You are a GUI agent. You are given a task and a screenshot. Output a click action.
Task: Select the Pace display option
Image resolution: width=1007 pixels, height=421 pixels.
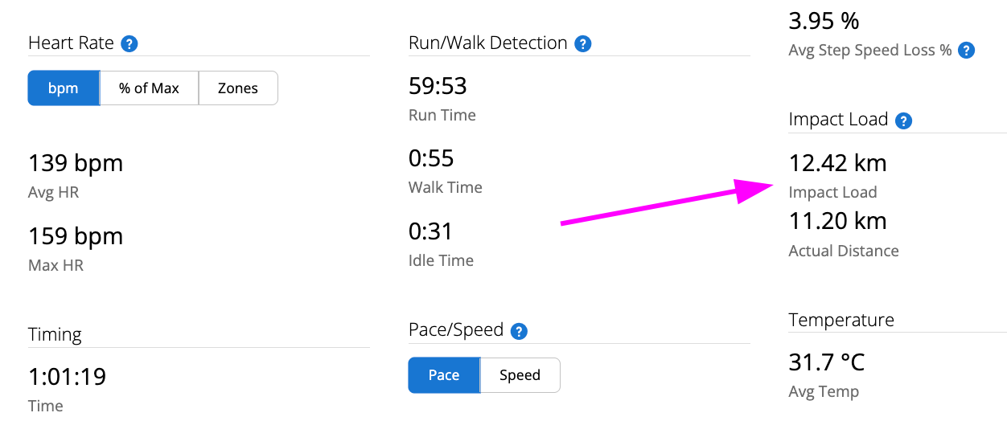(444, 375)
